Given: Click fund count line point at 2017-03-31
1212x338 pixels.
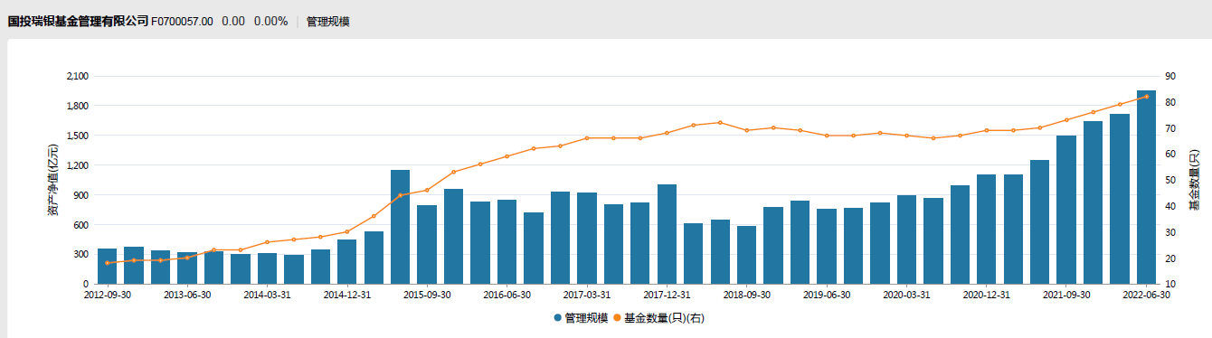Looking at the screenshot, I should (586, 138).
